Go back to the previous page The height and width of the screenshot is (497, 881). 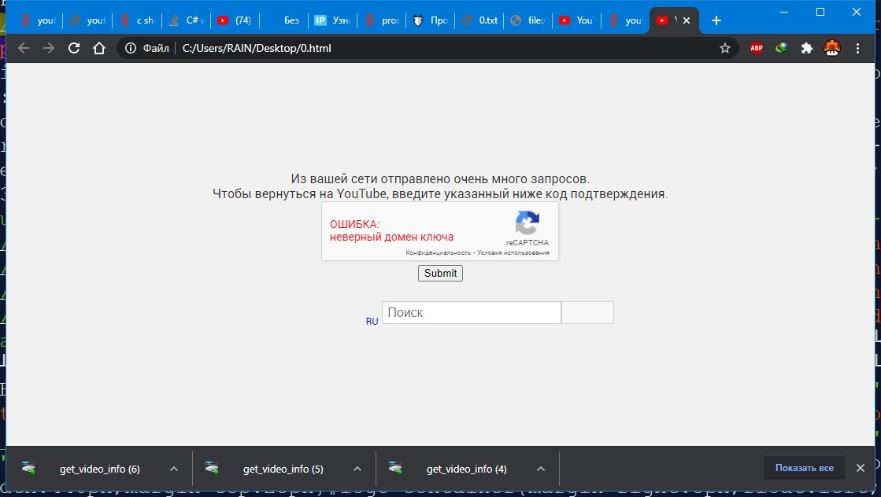pyautogui.click(x=24, y=48)
